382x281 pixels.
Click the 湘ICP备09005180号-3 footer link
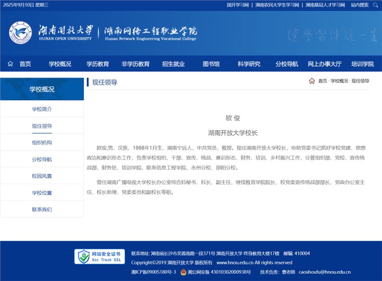[154, 272]
